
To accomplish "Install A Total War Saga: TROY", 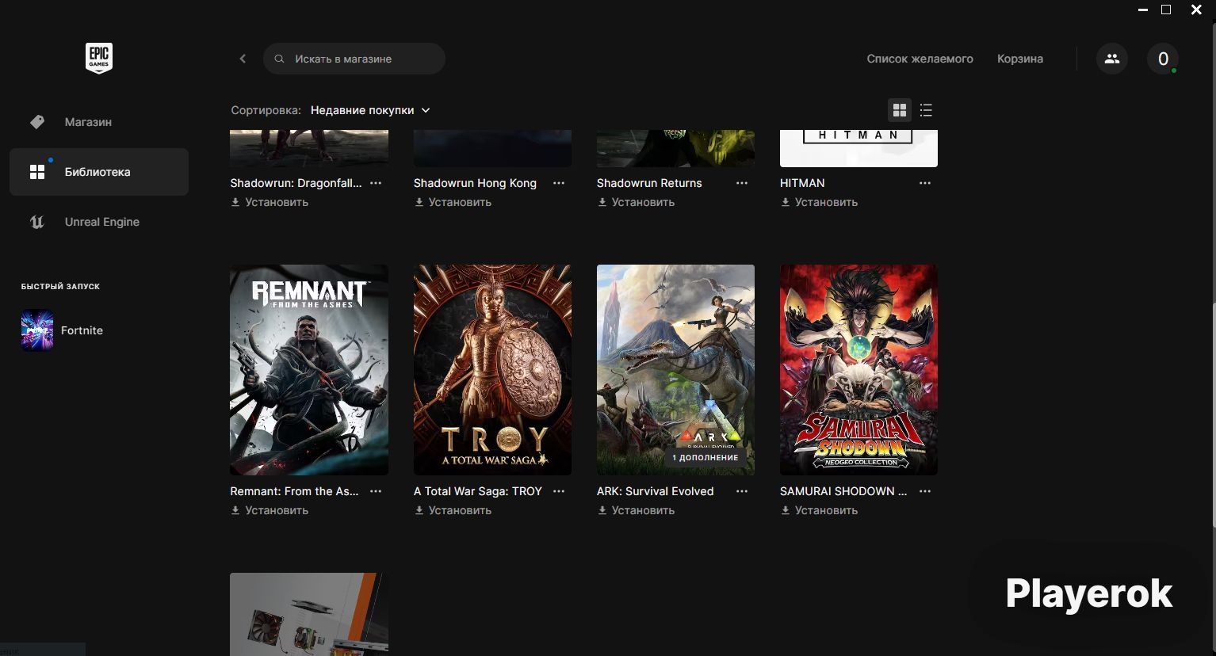I will tap(453, 510).
